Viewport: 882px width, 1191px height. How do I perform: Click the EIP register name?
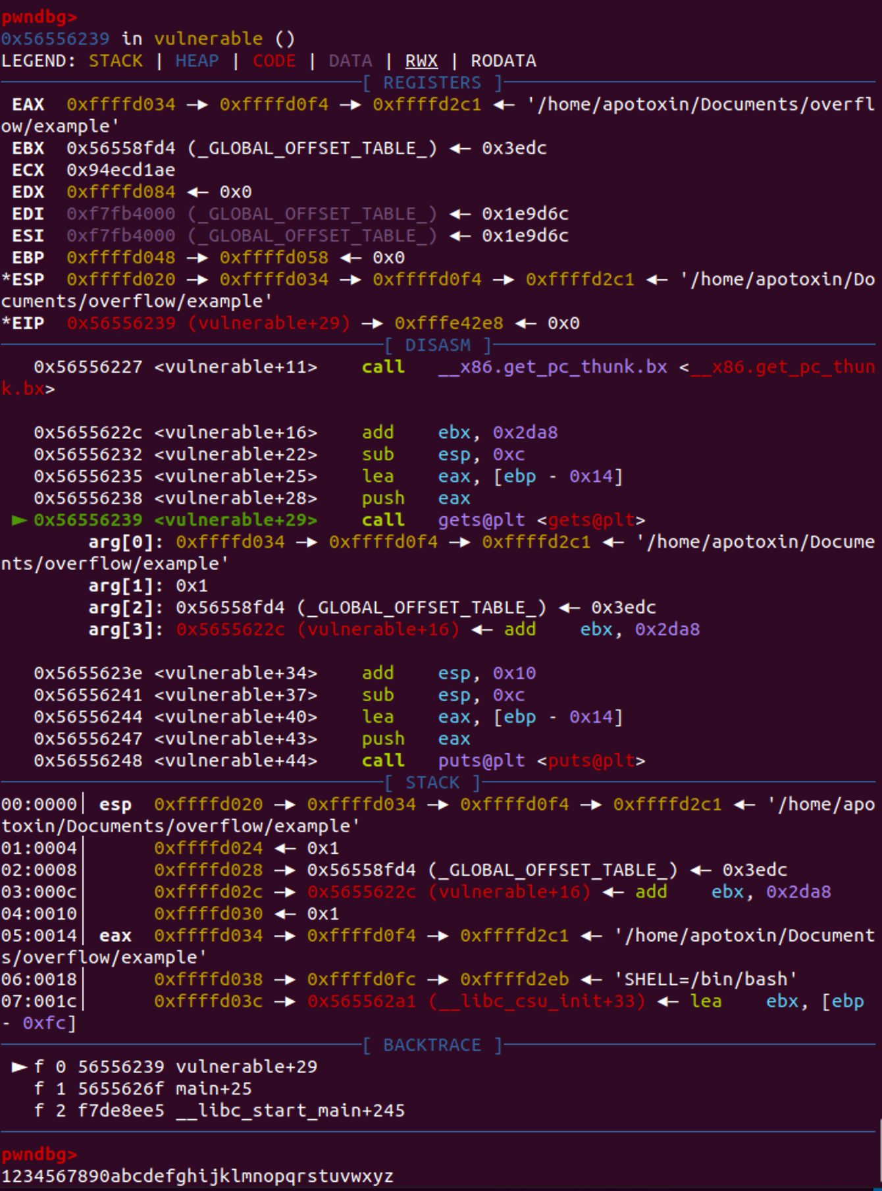point(28,323)
